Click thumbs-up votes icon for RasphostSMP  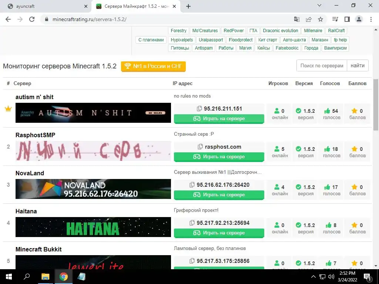point(327,149)
